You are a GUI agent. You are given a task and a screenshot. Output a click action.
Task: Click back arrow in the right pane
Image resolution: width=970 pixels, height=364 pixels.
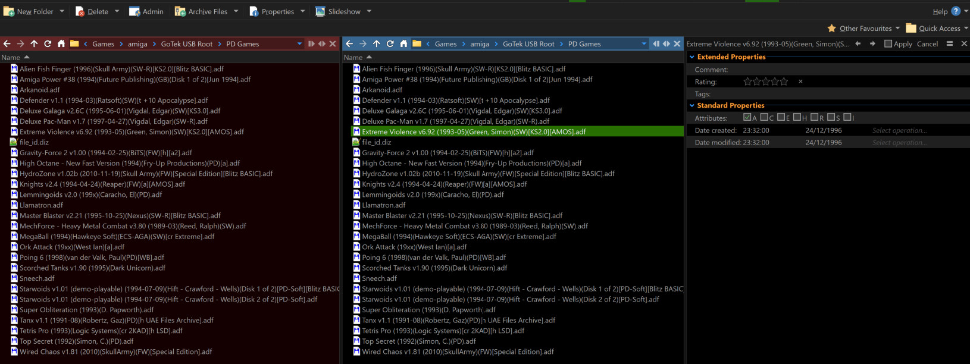[x=349, y=43]
